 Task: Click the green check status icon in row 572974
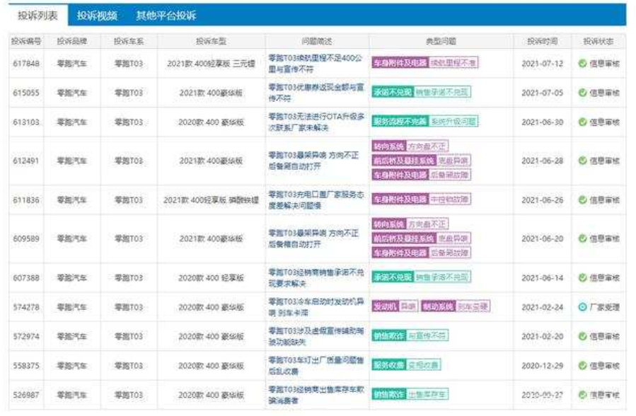click(582, 336)
